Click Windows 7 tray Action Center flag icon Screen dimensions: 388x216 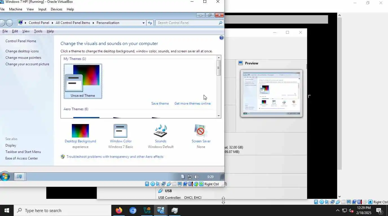point(183,177)
